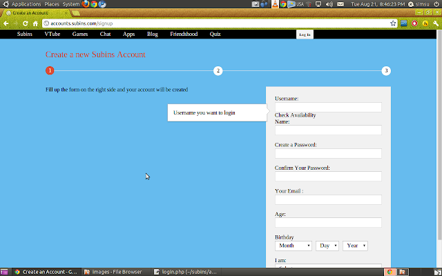Bookmark this page with the star icon
Viewport: 442px width, 276px height.
(393, 23)
